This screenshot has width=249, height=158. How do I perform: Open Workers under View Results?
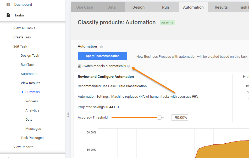click(x=32, y=101)
